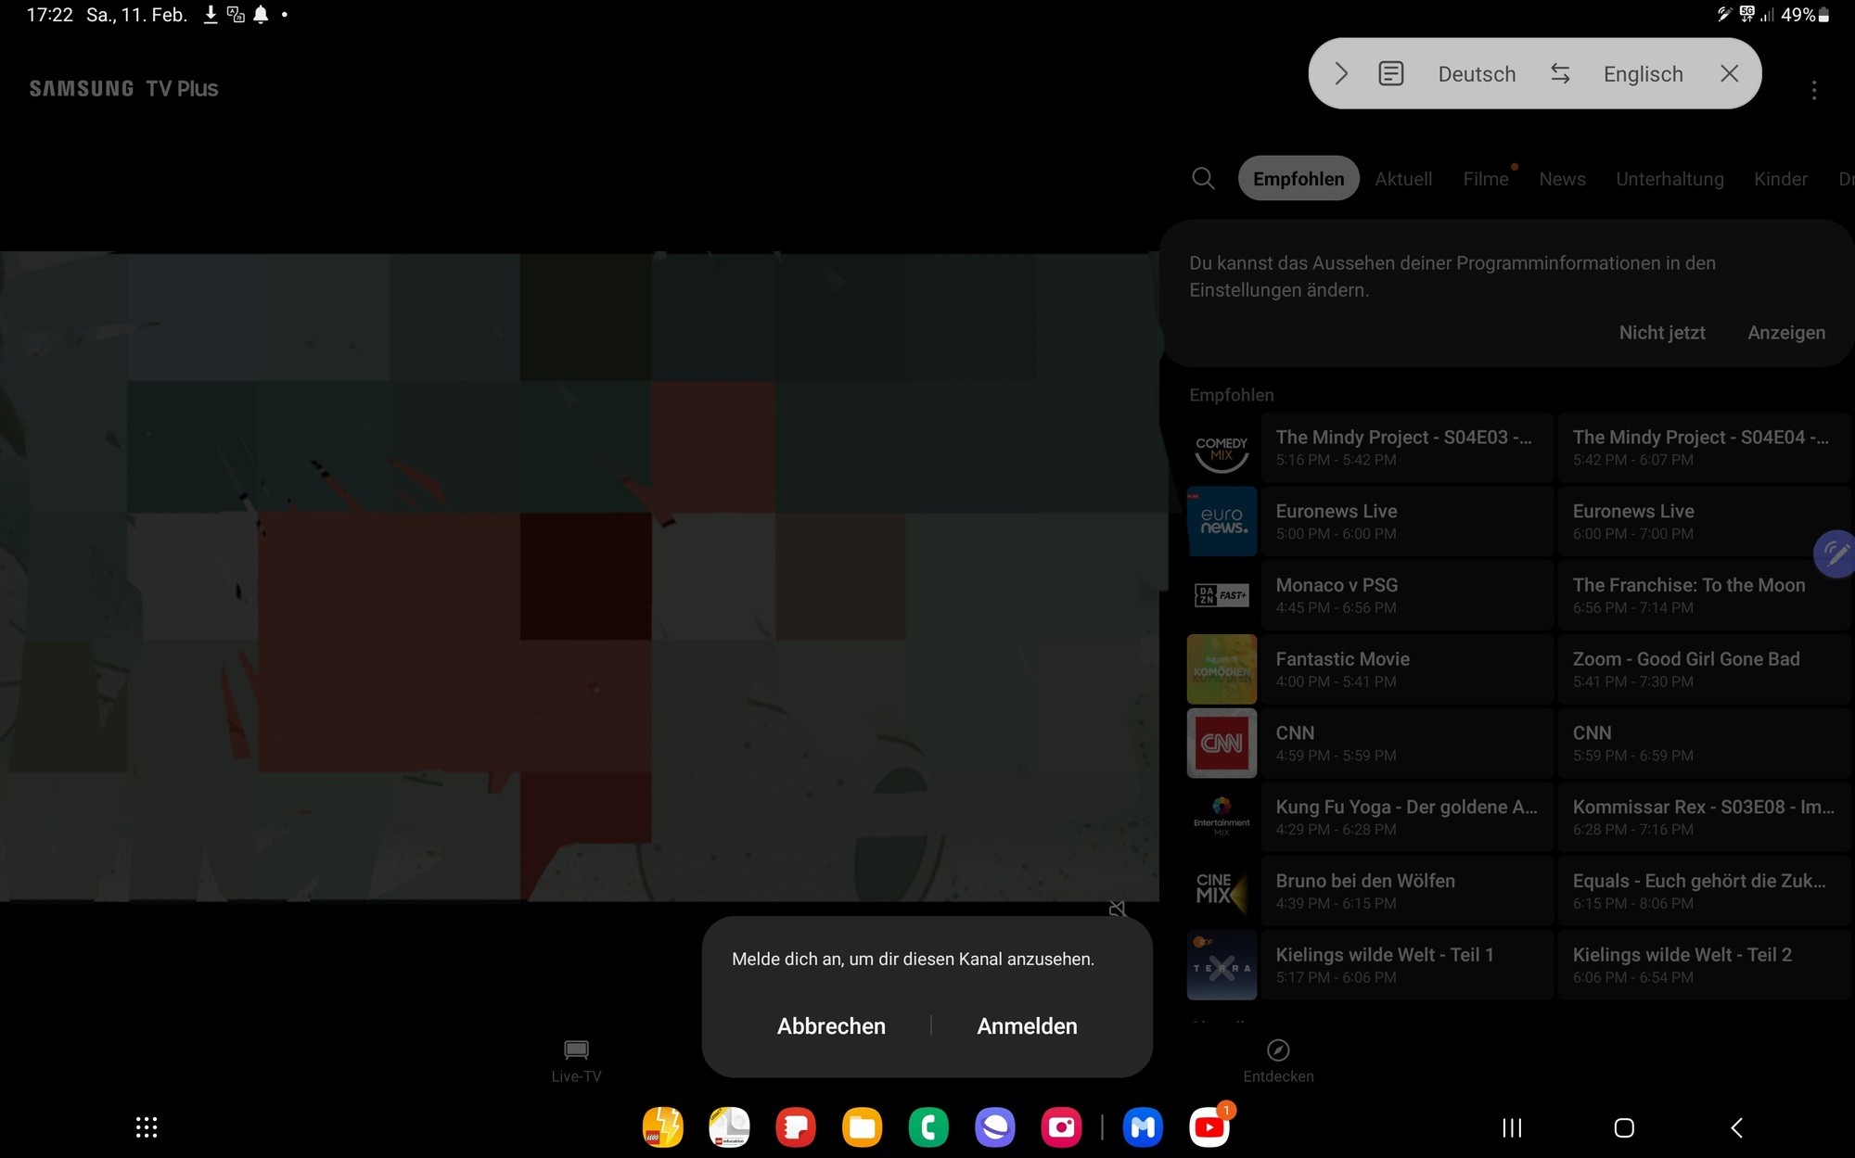Open the translation text view icon
Screen dimensions: 1855x1158
click(1390, 74)
